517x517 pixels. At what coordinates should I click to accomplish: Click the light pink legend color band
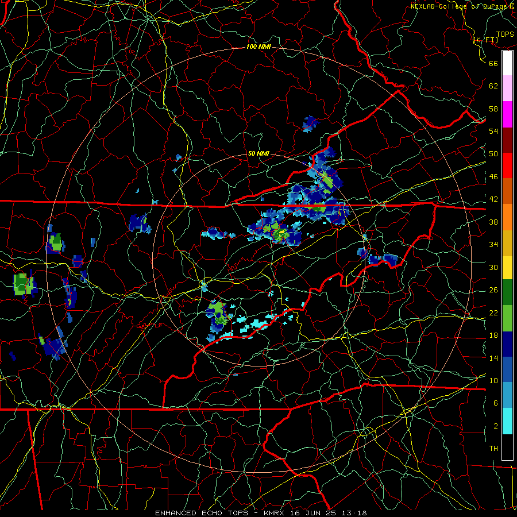507,88
